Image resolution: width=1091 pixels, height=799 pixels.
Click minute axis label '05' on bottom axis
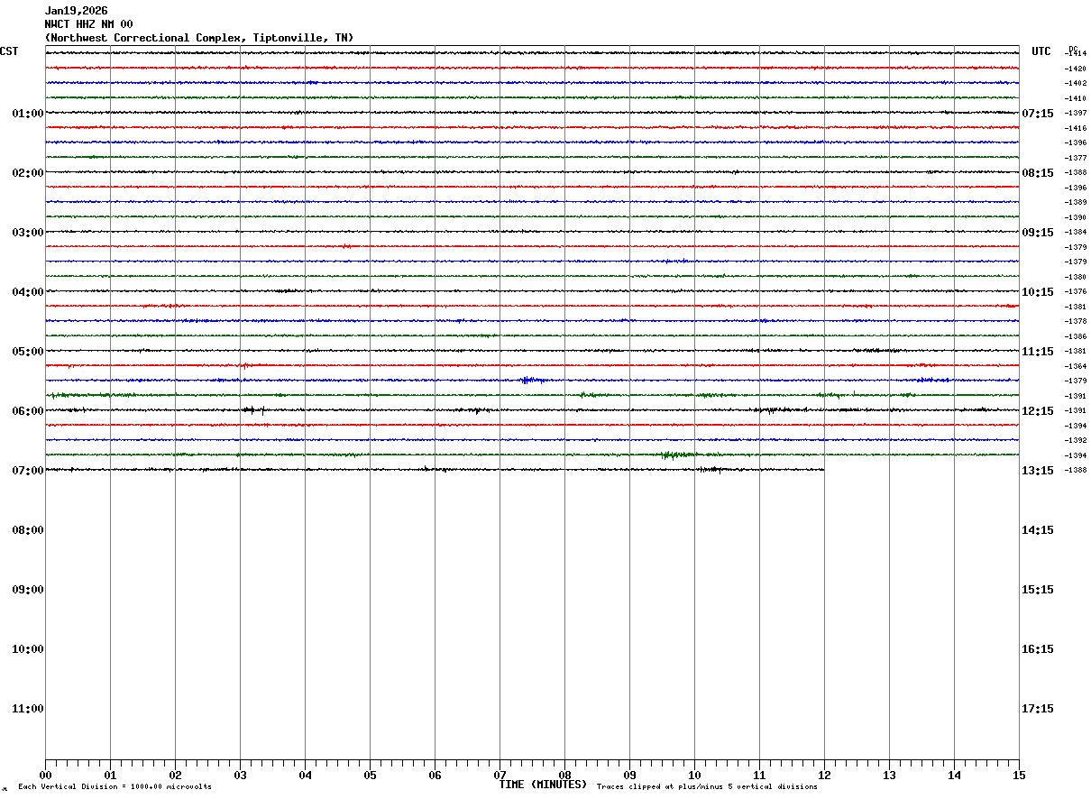pos(370,776)
